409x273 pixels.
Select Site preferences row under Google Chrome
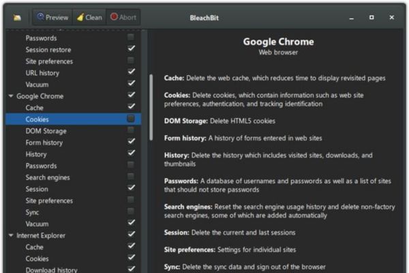point(74,201)
